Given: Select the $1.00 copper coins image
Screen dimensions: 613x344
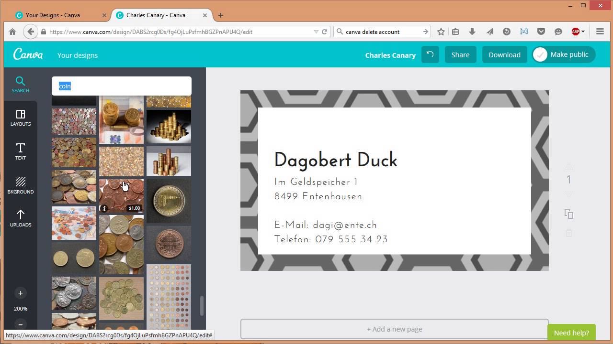Looking at the screenshot, I should point(121,196).
